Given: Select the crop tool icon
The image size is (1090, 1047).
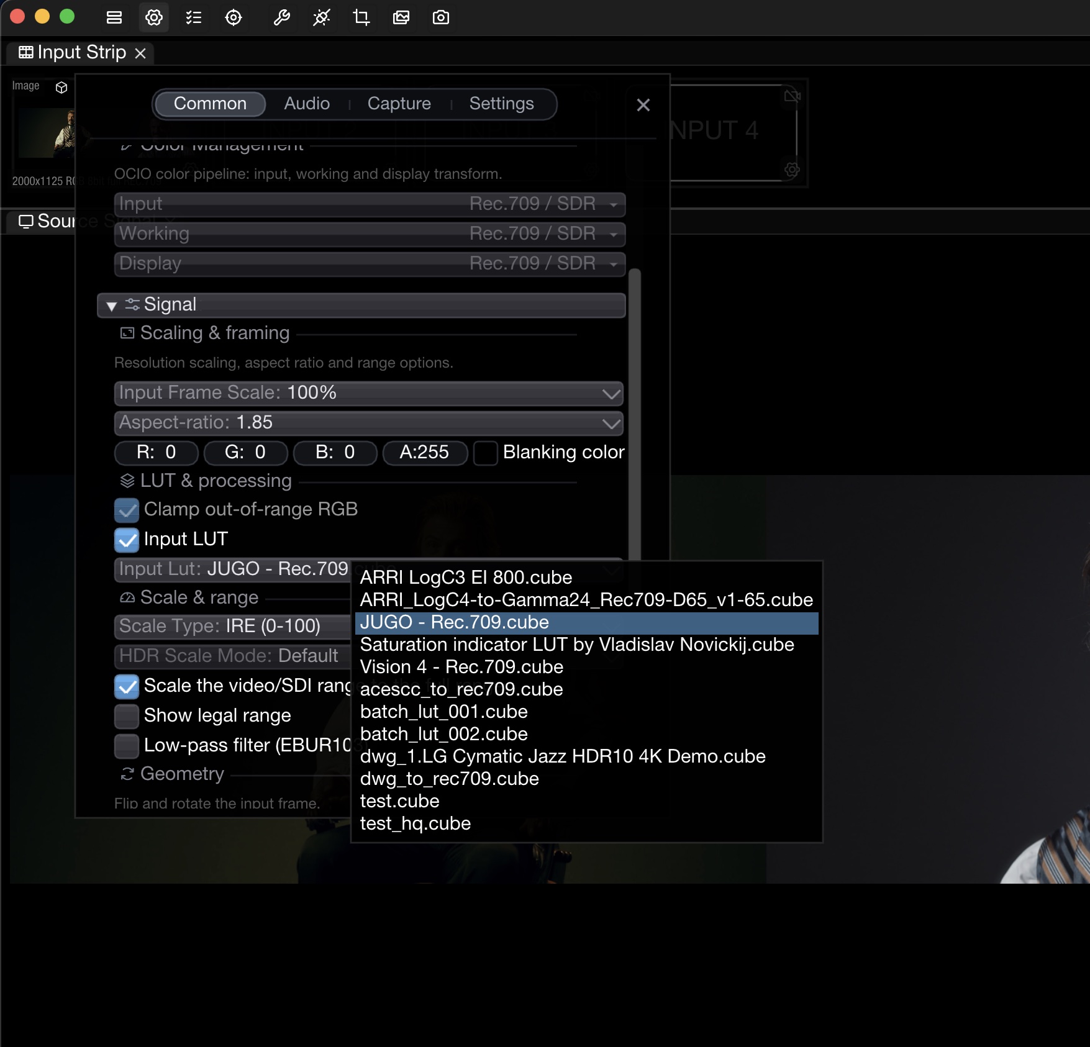Looking at the screenshot, I should [x=361, y=17].
